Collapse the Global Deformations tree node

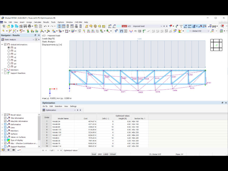(x=2, y=44)
